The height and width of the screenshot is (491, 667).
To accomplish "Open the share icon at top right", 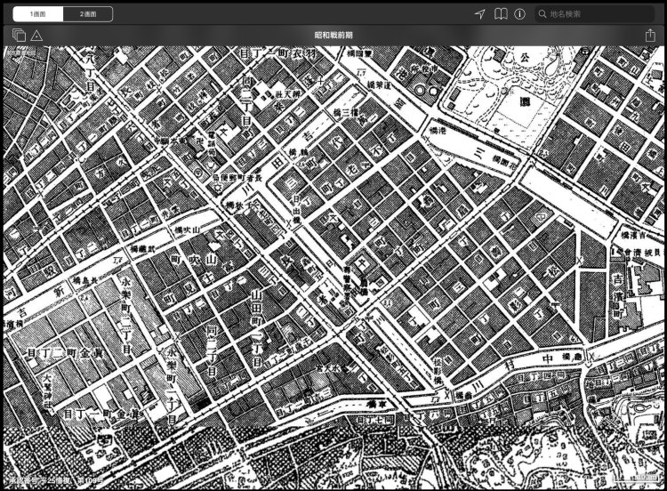I will click(x=650, y=35).
